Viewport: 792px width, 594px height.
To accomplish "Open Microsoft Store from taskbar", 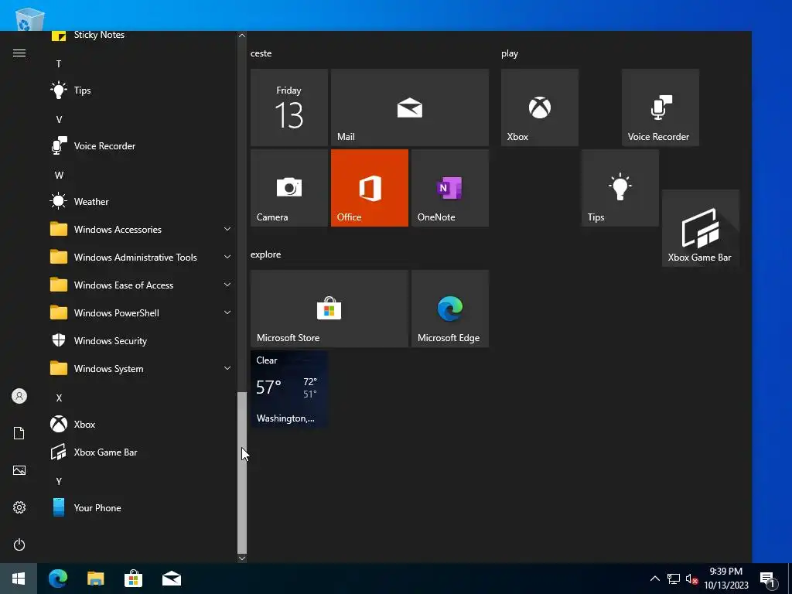I will click(133, 579).
